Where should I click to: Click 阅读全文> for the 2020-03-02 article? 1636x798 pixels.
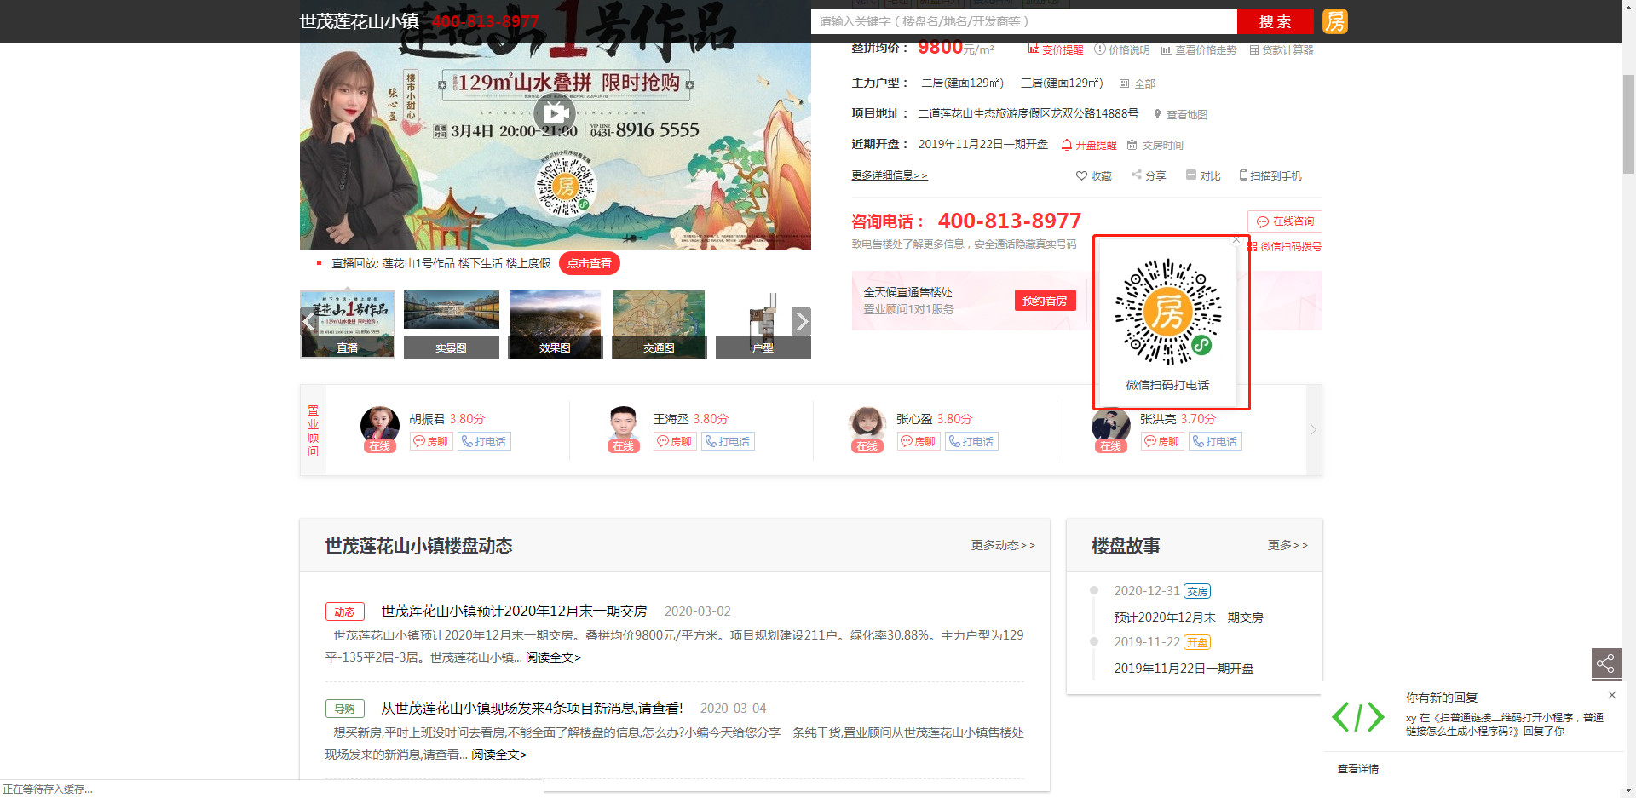(x=553, y=657)
